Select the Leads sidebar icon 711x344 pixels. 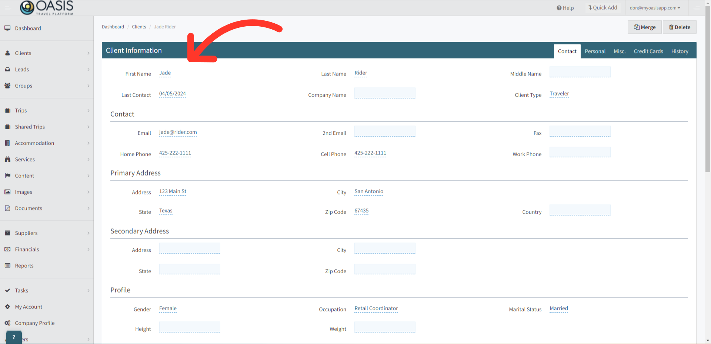[8, 69]
